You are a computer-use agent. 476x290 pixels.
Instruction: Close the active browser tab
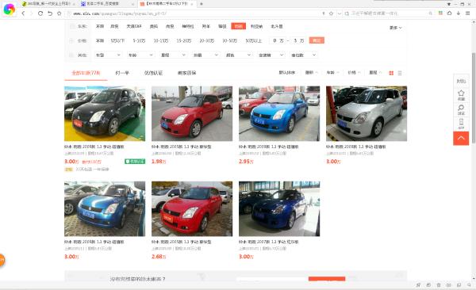point(192,4)
